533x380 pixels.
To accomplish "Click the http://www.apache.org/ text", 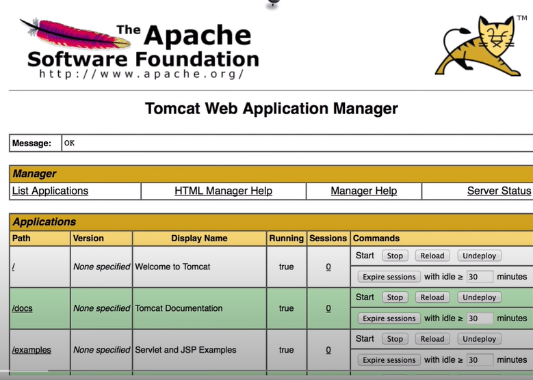I will pos(142,74).
